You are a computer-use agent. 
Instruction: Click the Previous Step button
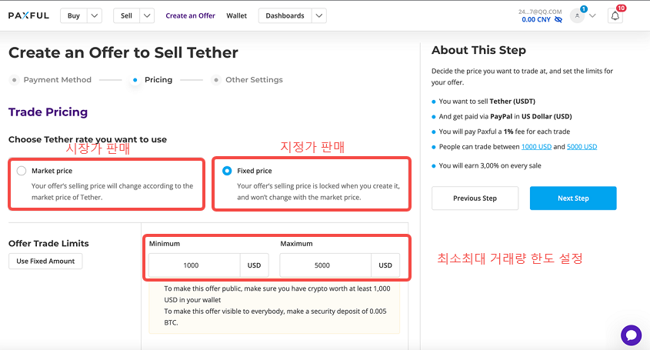475,198
